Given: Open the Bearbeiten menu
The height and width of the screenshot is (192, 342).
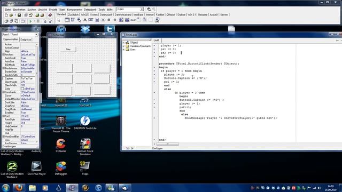Looking at the screenshot, I should pyautogui.click(x=19, y=10).
